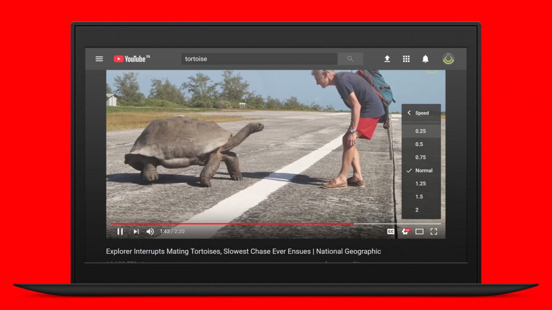Skip to next video

[136, 232]
